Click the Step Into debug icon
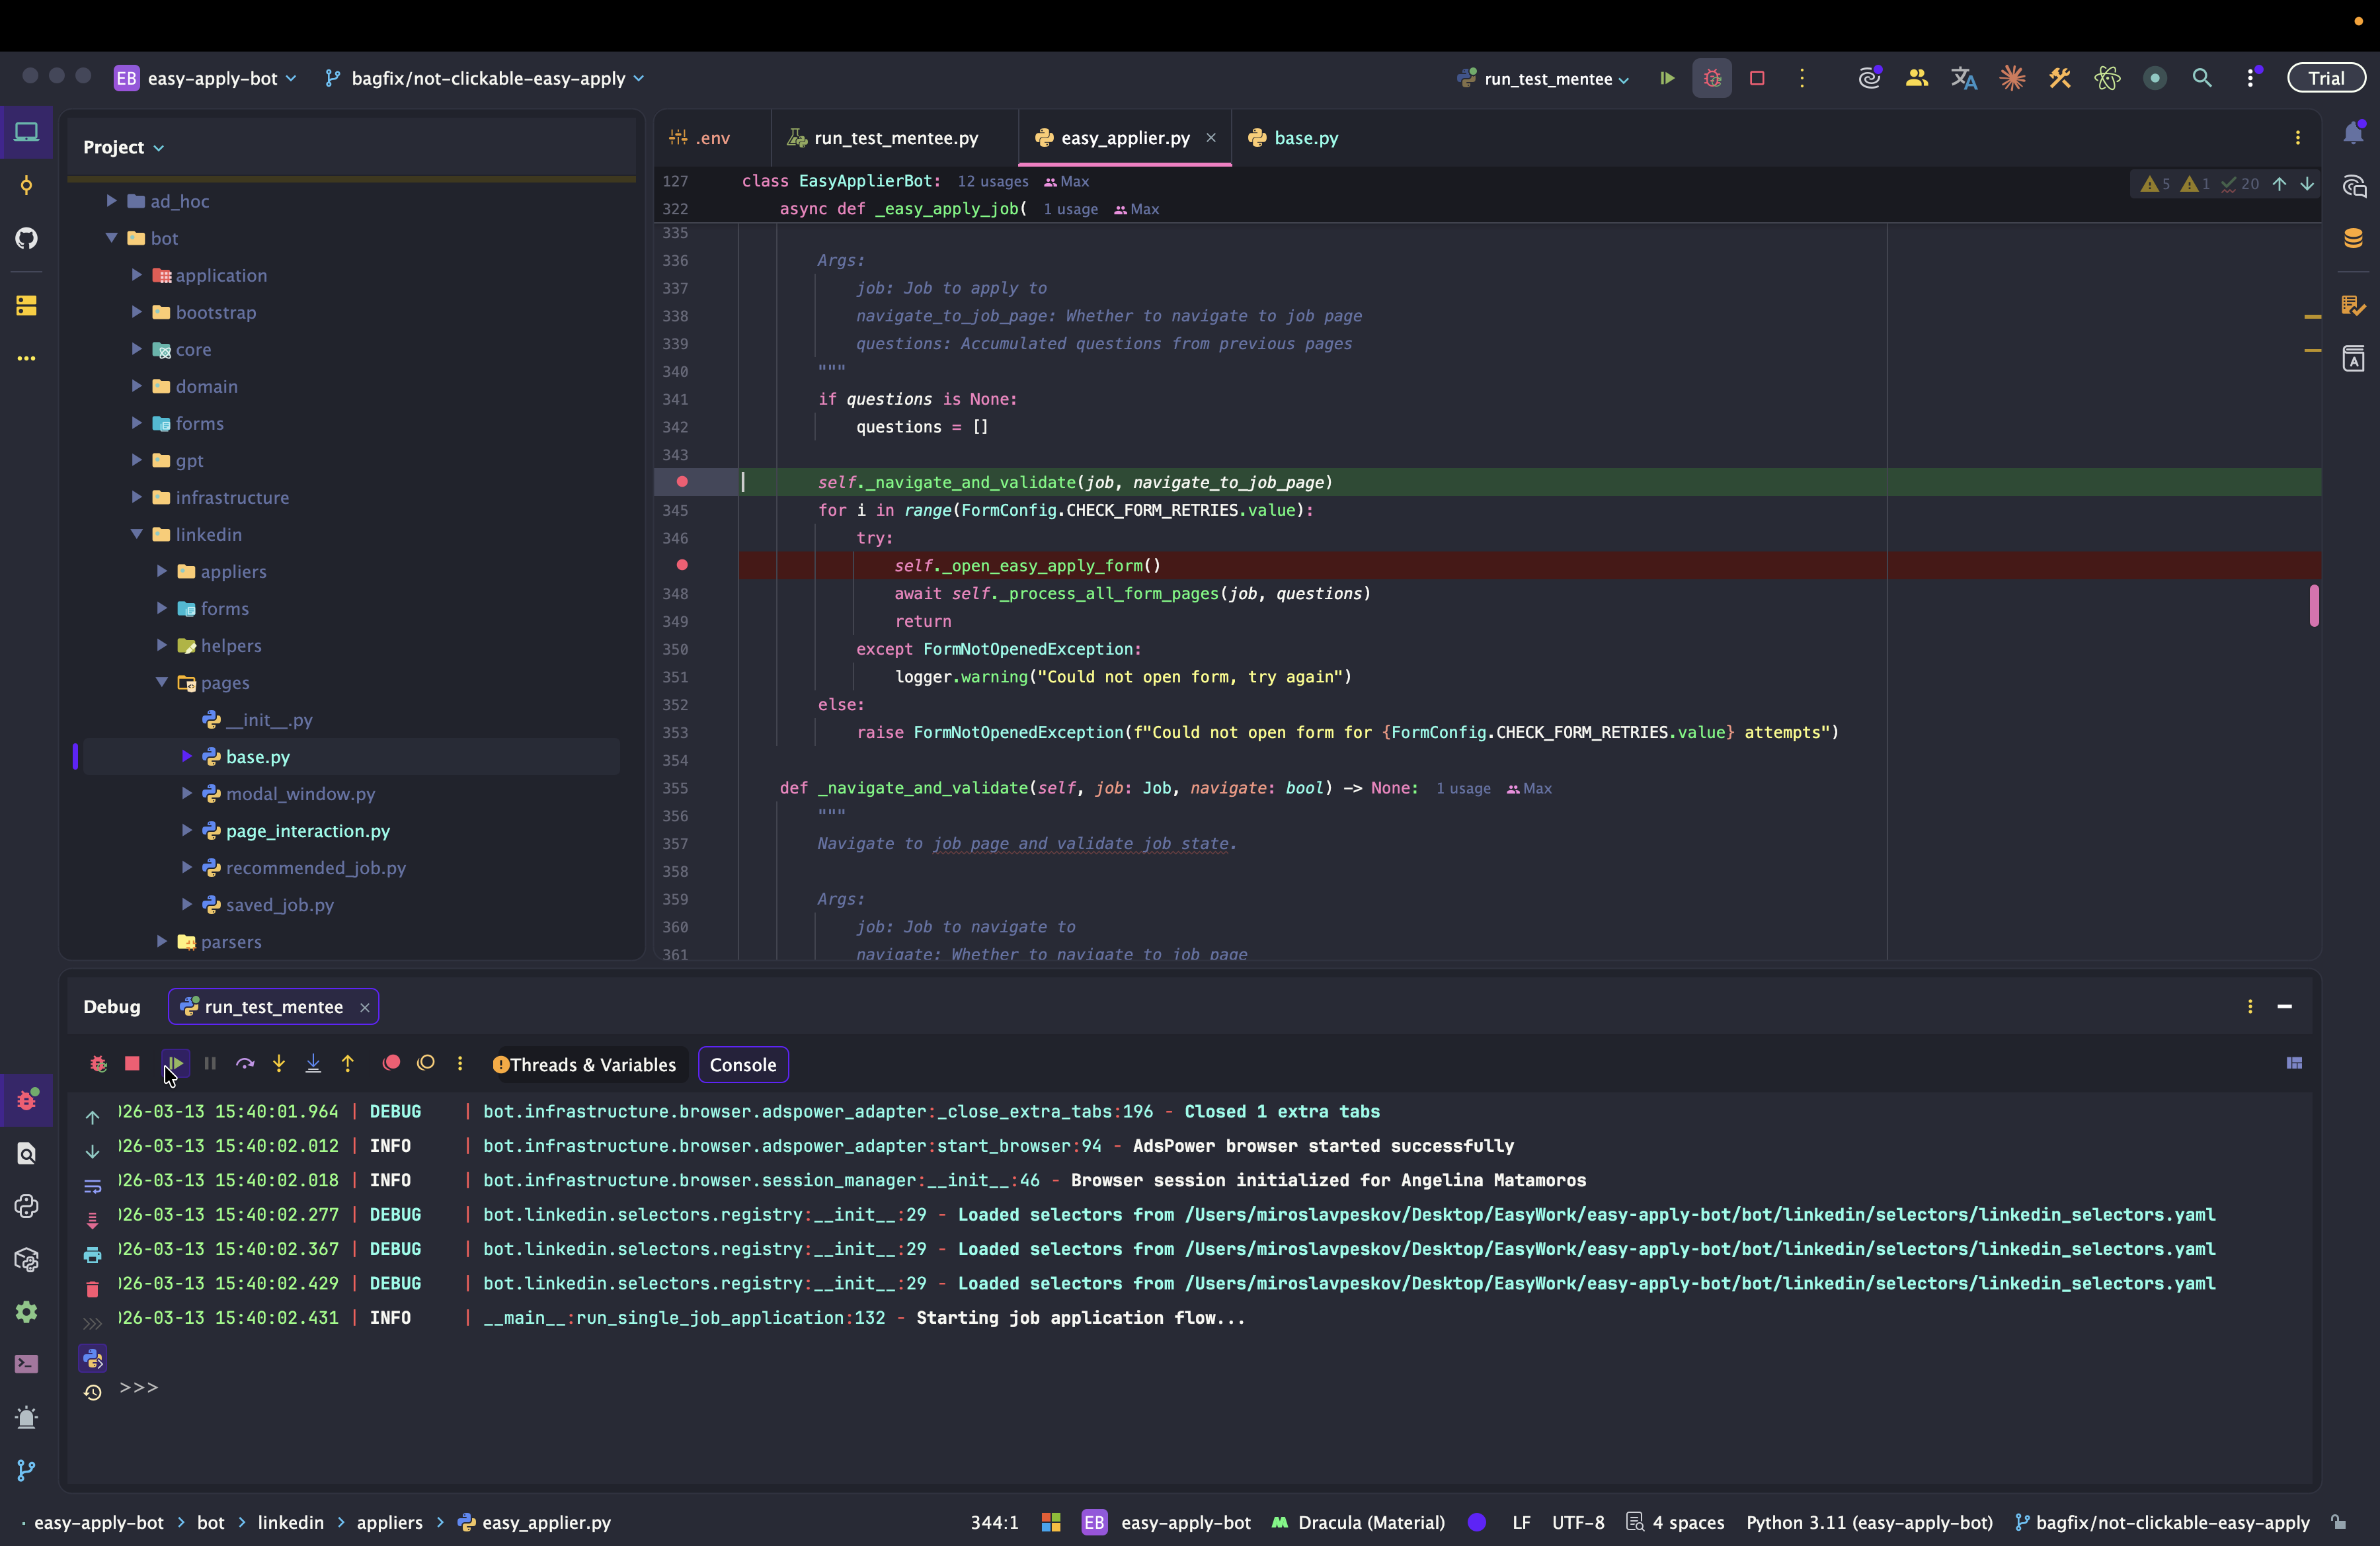 (279, 1063)
